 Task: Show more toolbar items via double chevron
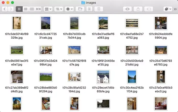(175, 9)
